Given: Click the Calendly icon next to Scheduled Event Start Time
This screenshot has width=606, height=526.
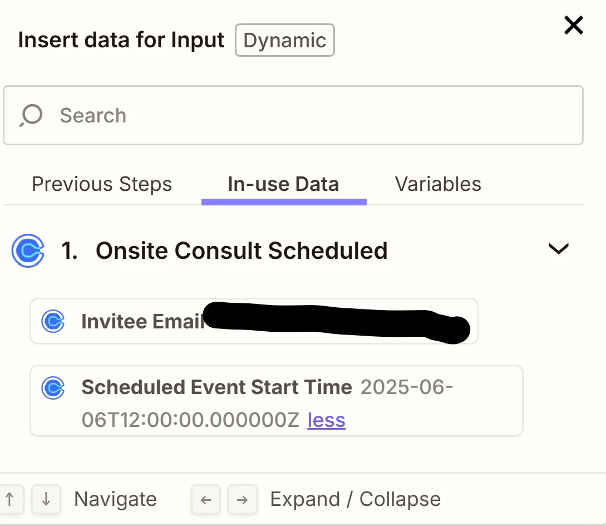Looking at the screenshot, I should click(x=53, y=387).
